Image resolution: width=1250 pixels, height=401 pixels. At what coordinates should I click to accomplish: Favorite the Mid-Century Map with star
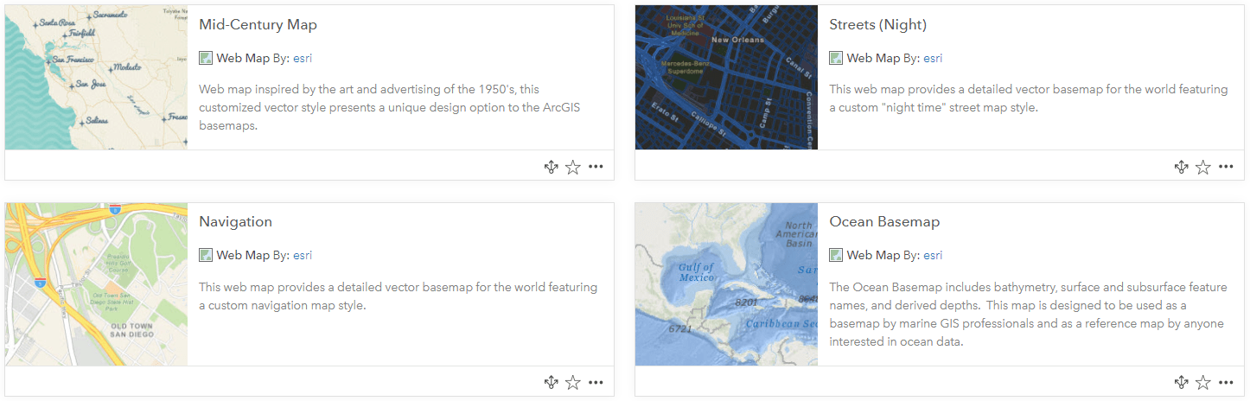click(x=572, y=167)
